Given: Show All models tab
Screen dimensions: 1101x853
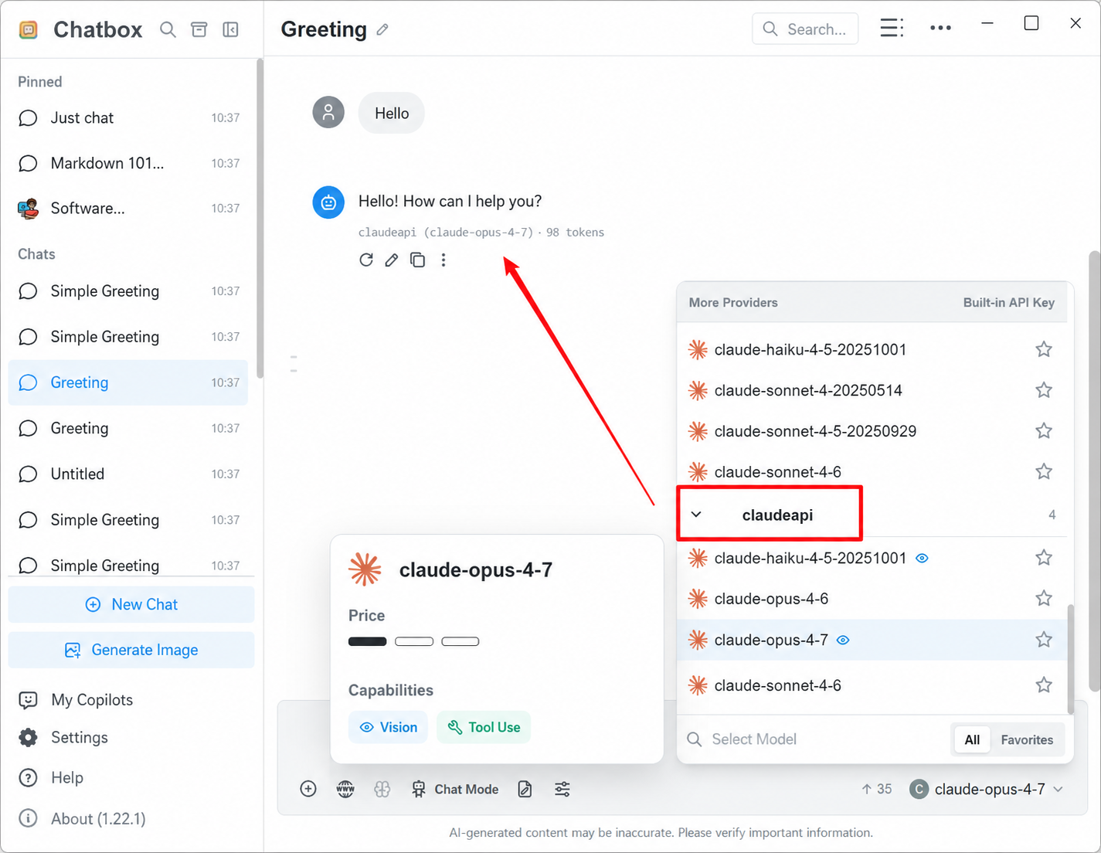Looking at the screenshot, I should pyautogui.click(x=972, y=739).
